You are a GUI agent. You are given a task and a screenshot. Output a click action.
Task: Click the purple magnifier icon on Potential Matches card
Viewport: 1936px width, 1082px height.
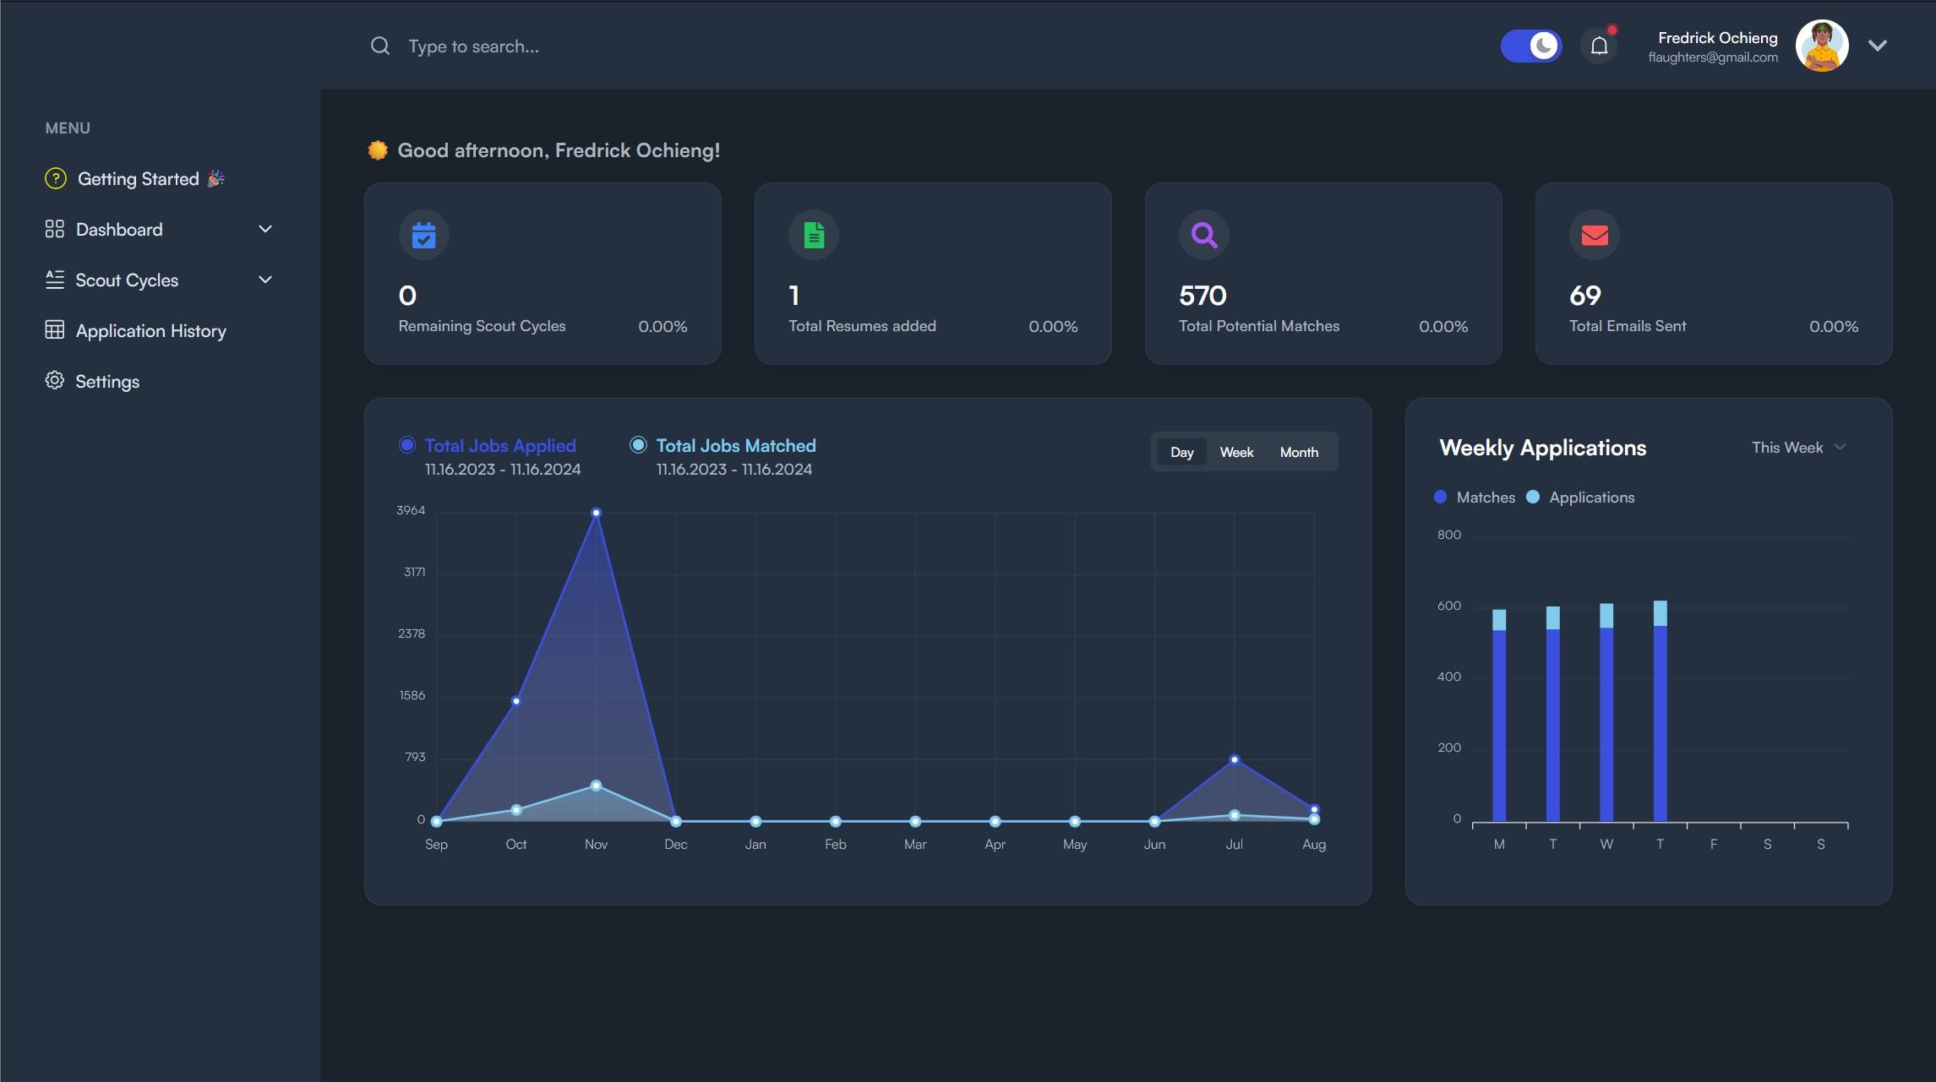click(1204, 235)
